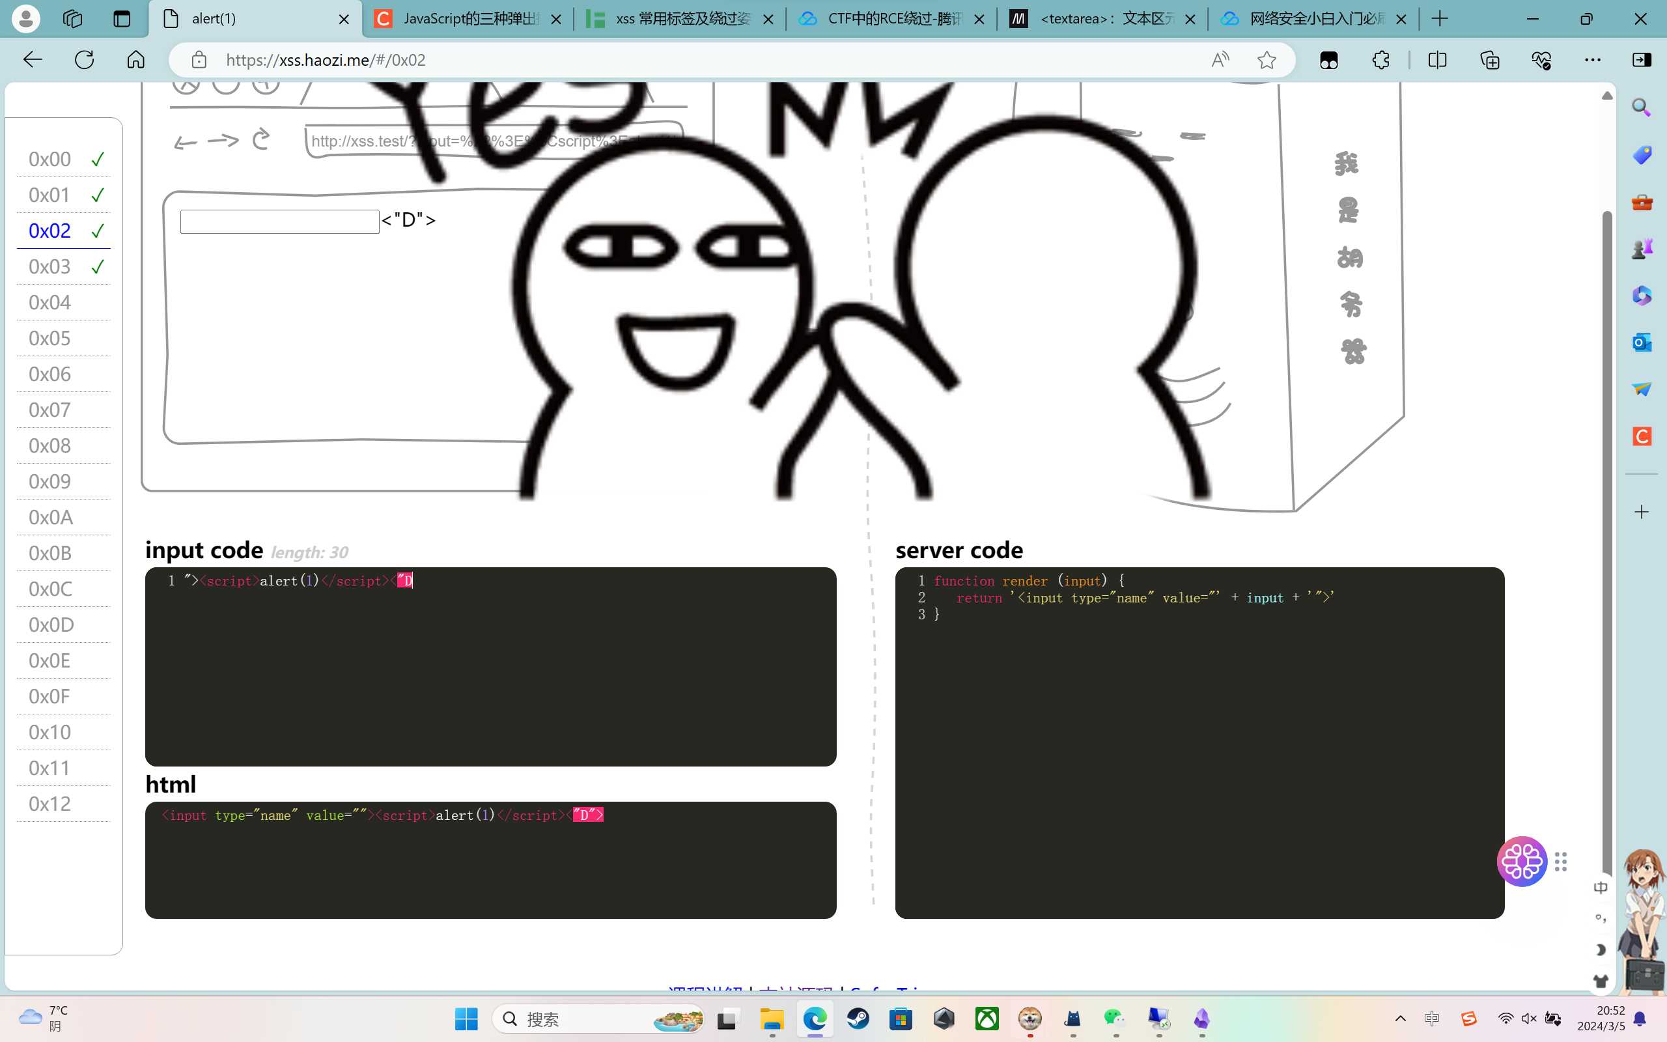This screenshot has width=1667, height=1042.
Task: Click the browser Refresh icon
Action: (84, 60)
